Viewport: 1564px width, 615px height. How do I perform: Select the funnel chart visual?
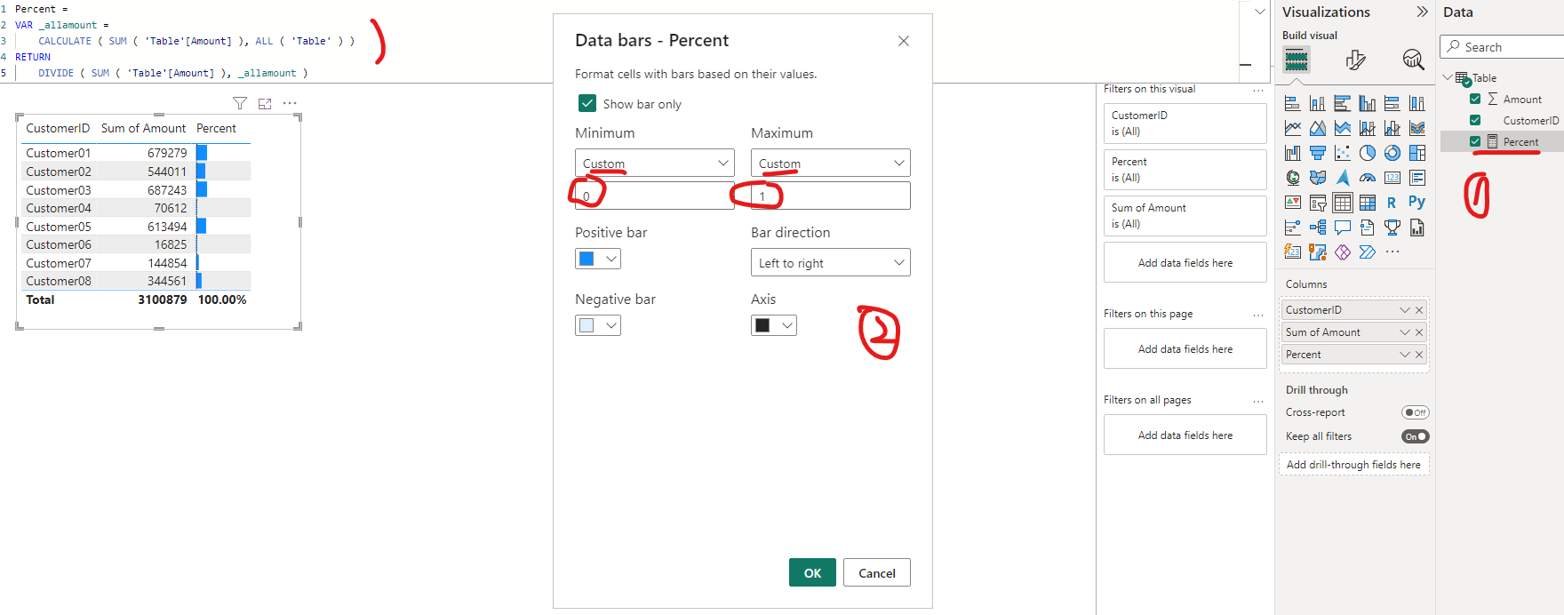[x=1318, y=153]
